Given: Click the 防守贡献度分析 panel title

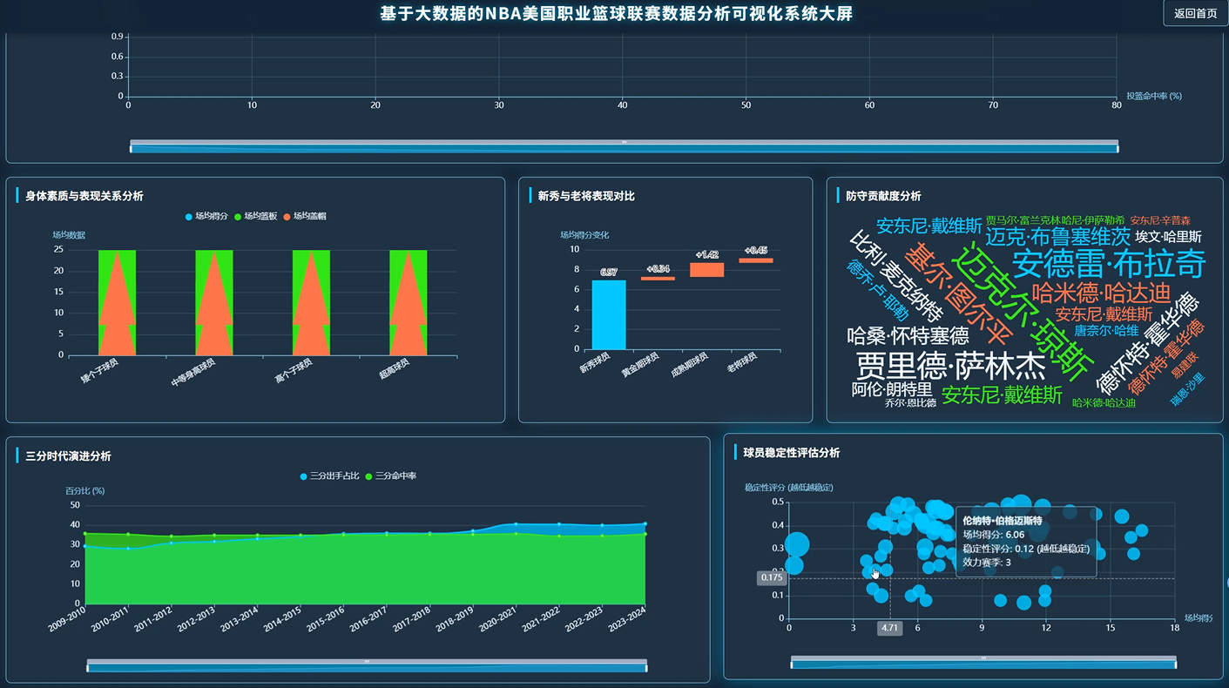Looking at the screenshot, I should coord(883,196).
